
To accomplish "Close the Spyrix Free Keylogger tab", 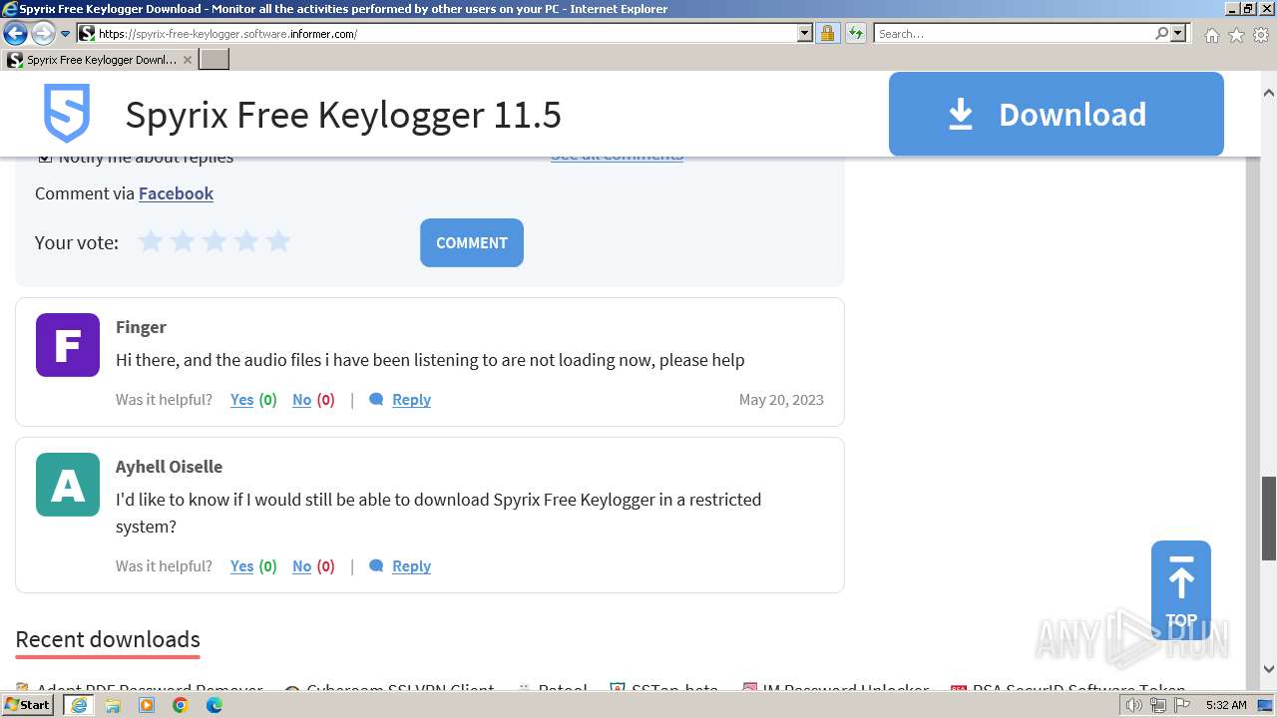I will point(188,60).
